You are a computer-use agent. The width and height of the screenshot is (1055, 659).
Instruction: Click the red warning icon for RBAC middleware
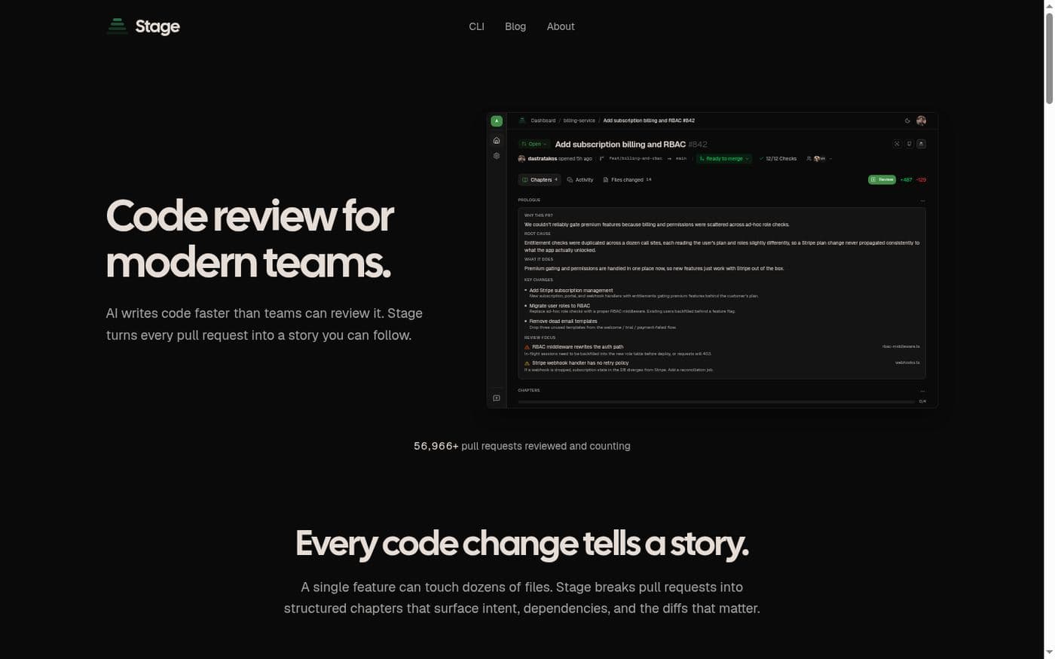tap(527, 347)
